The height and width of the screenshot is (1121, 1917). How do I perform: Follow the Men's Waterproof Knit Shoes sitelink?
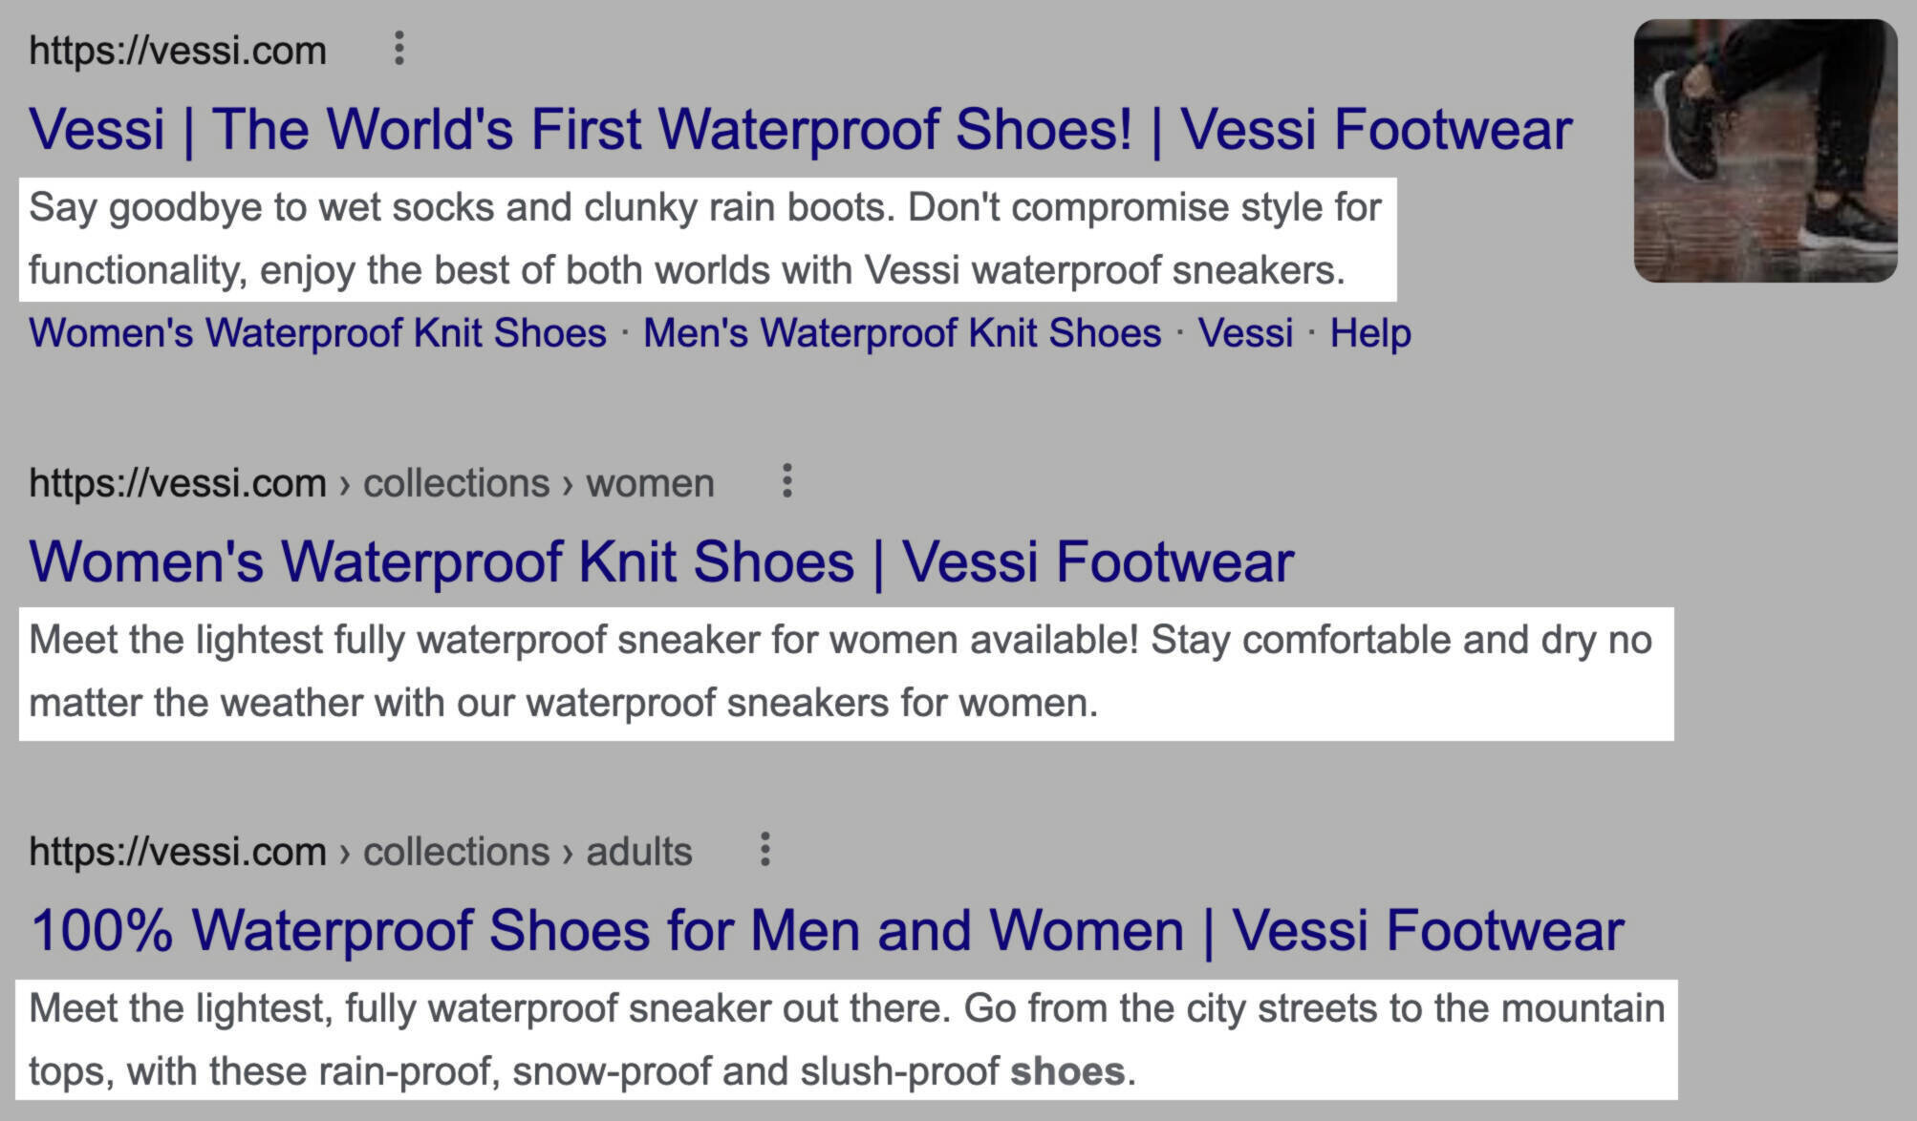point(902,333)
